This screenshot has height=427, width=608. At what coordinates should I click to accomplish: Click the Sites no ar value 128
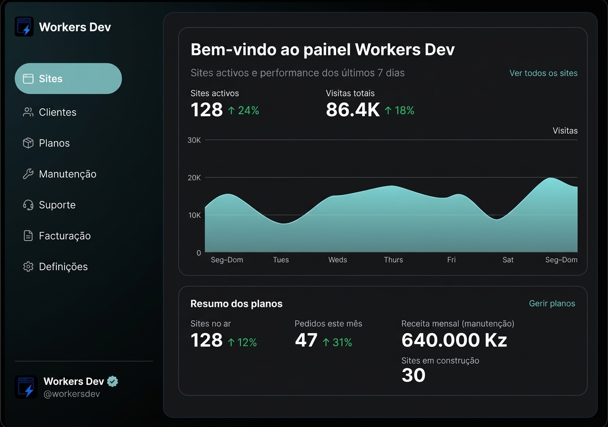click(x=207, y=340)
